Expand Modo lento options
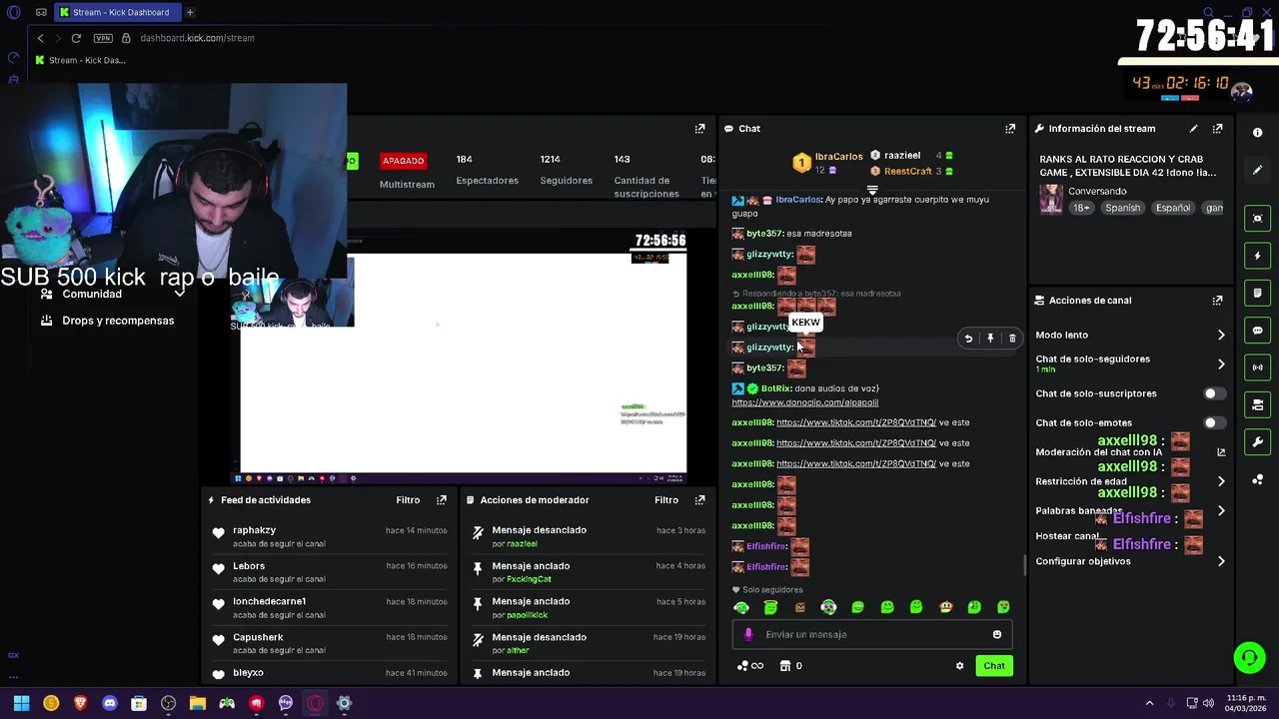Viewport: 1279px width, 719px height. pos(1221,336)
